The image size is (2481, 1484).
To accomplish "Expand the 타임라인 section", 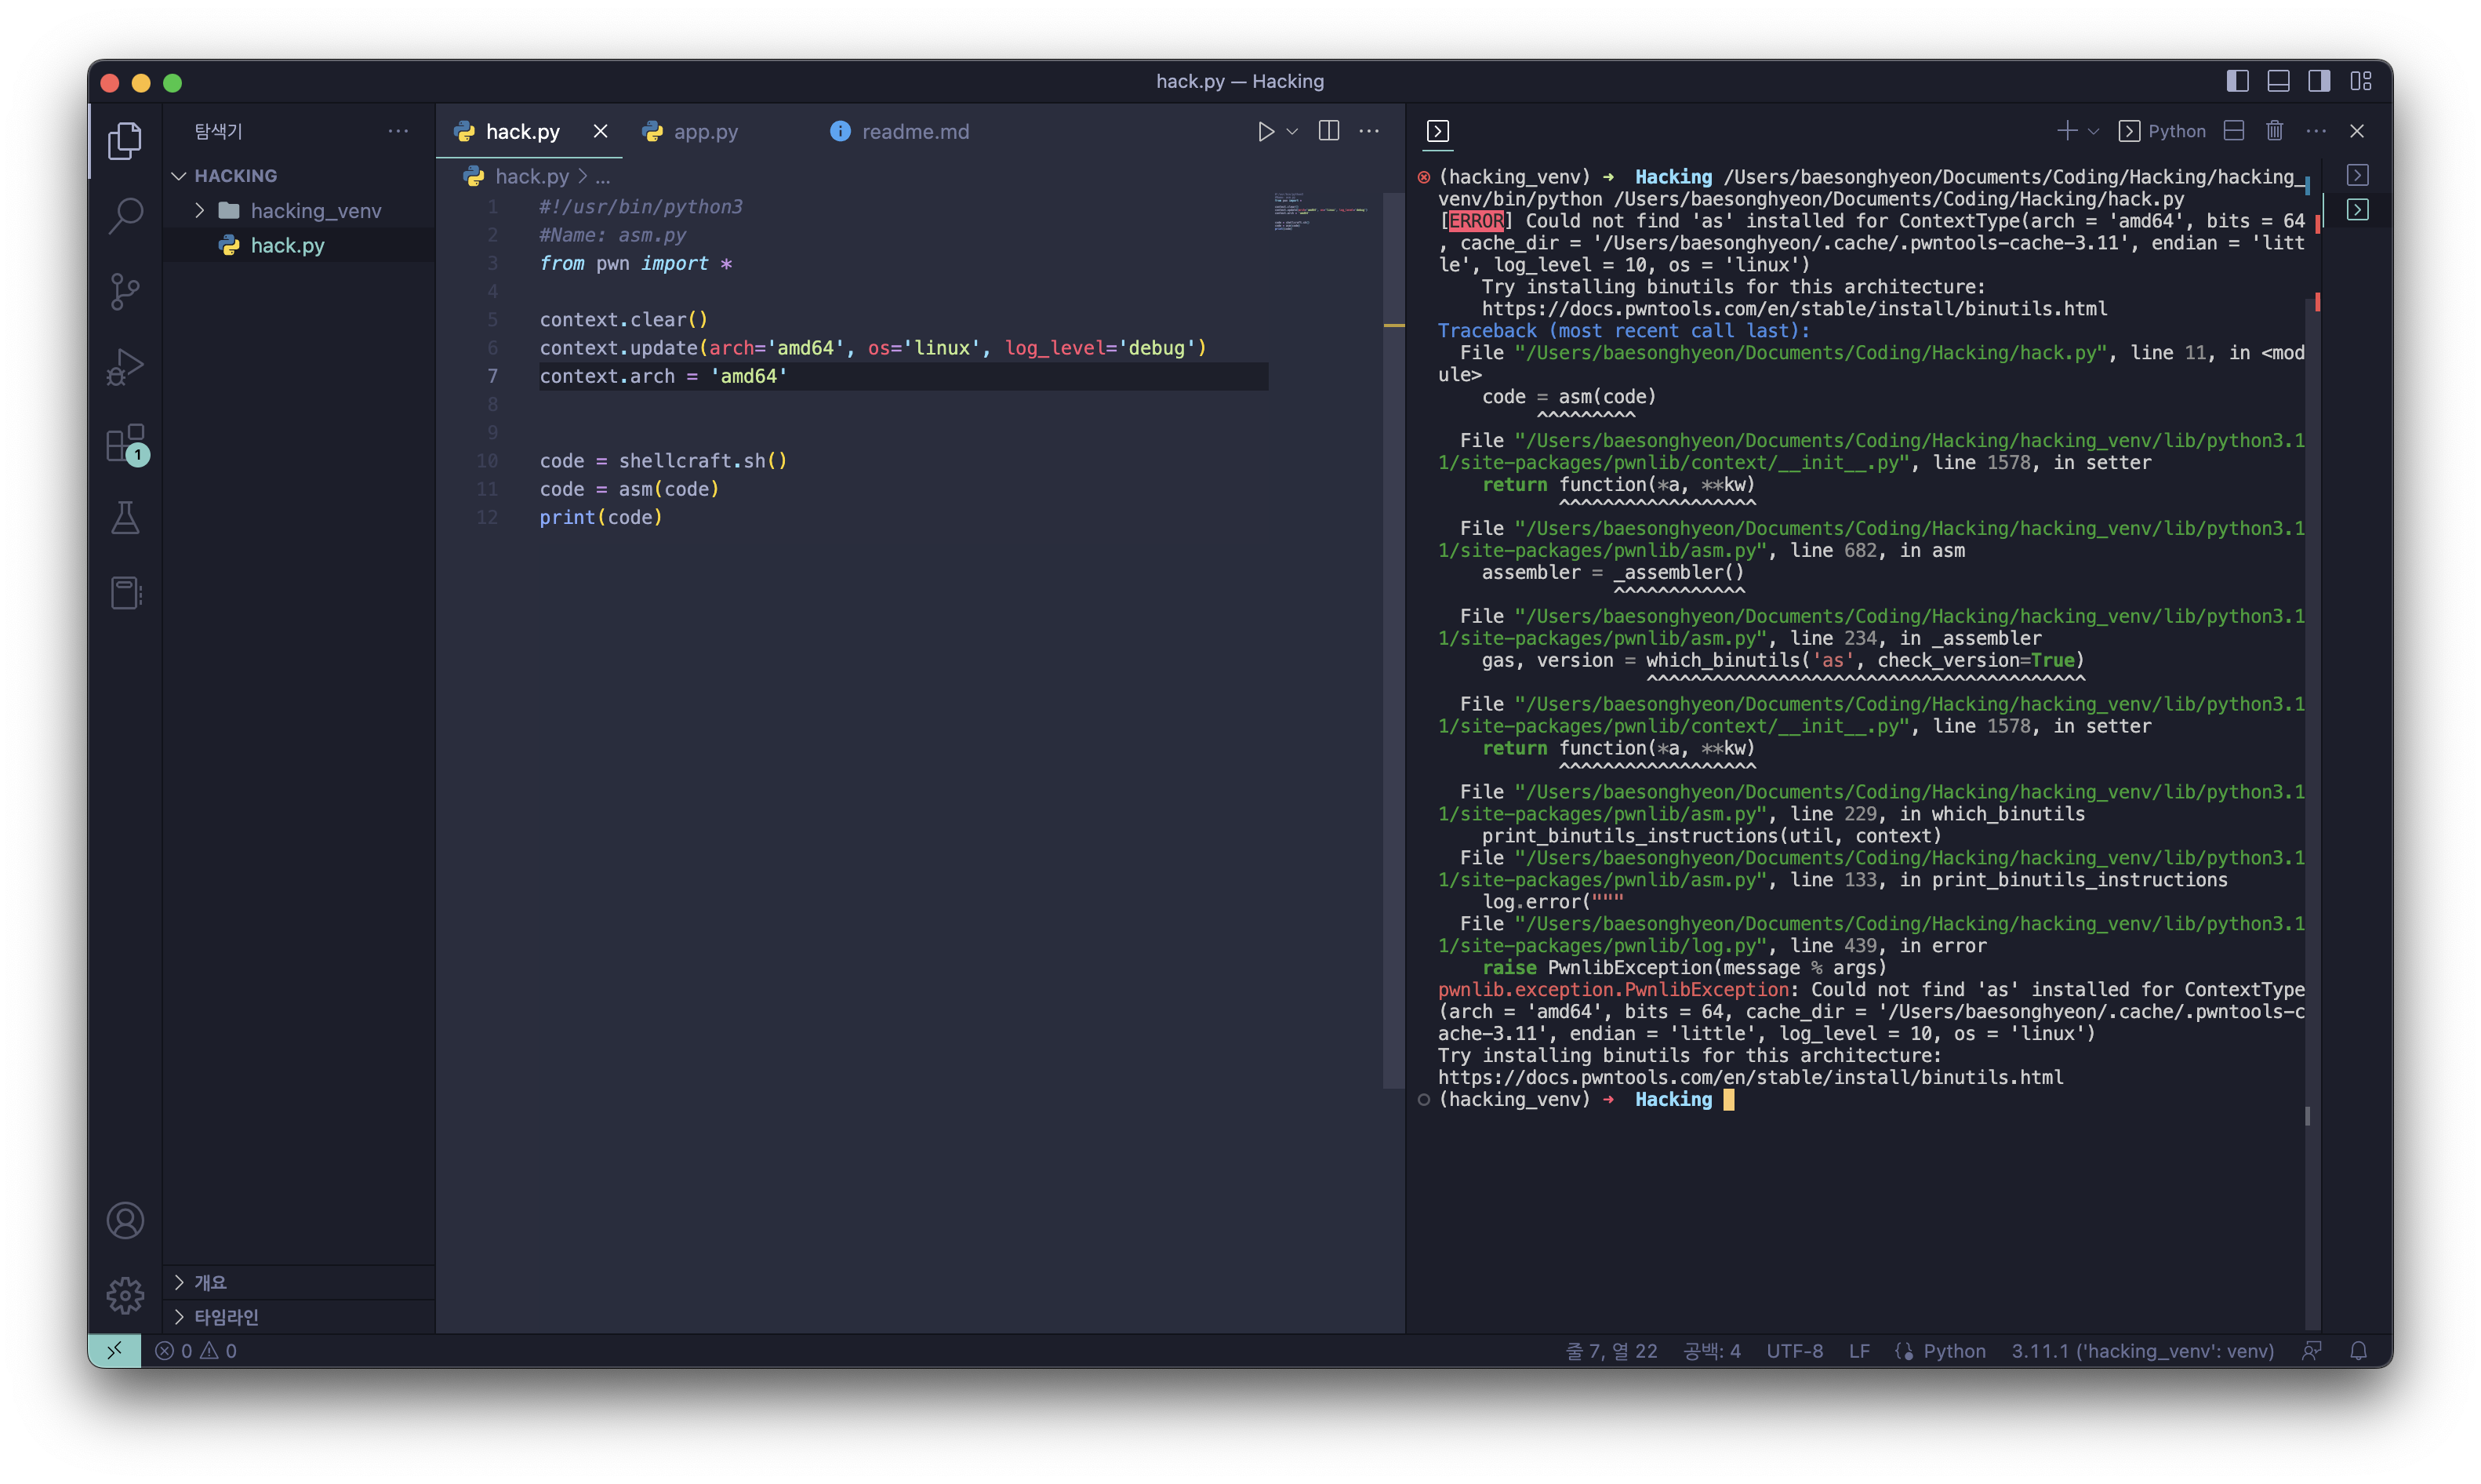I will pos(226,1316).
